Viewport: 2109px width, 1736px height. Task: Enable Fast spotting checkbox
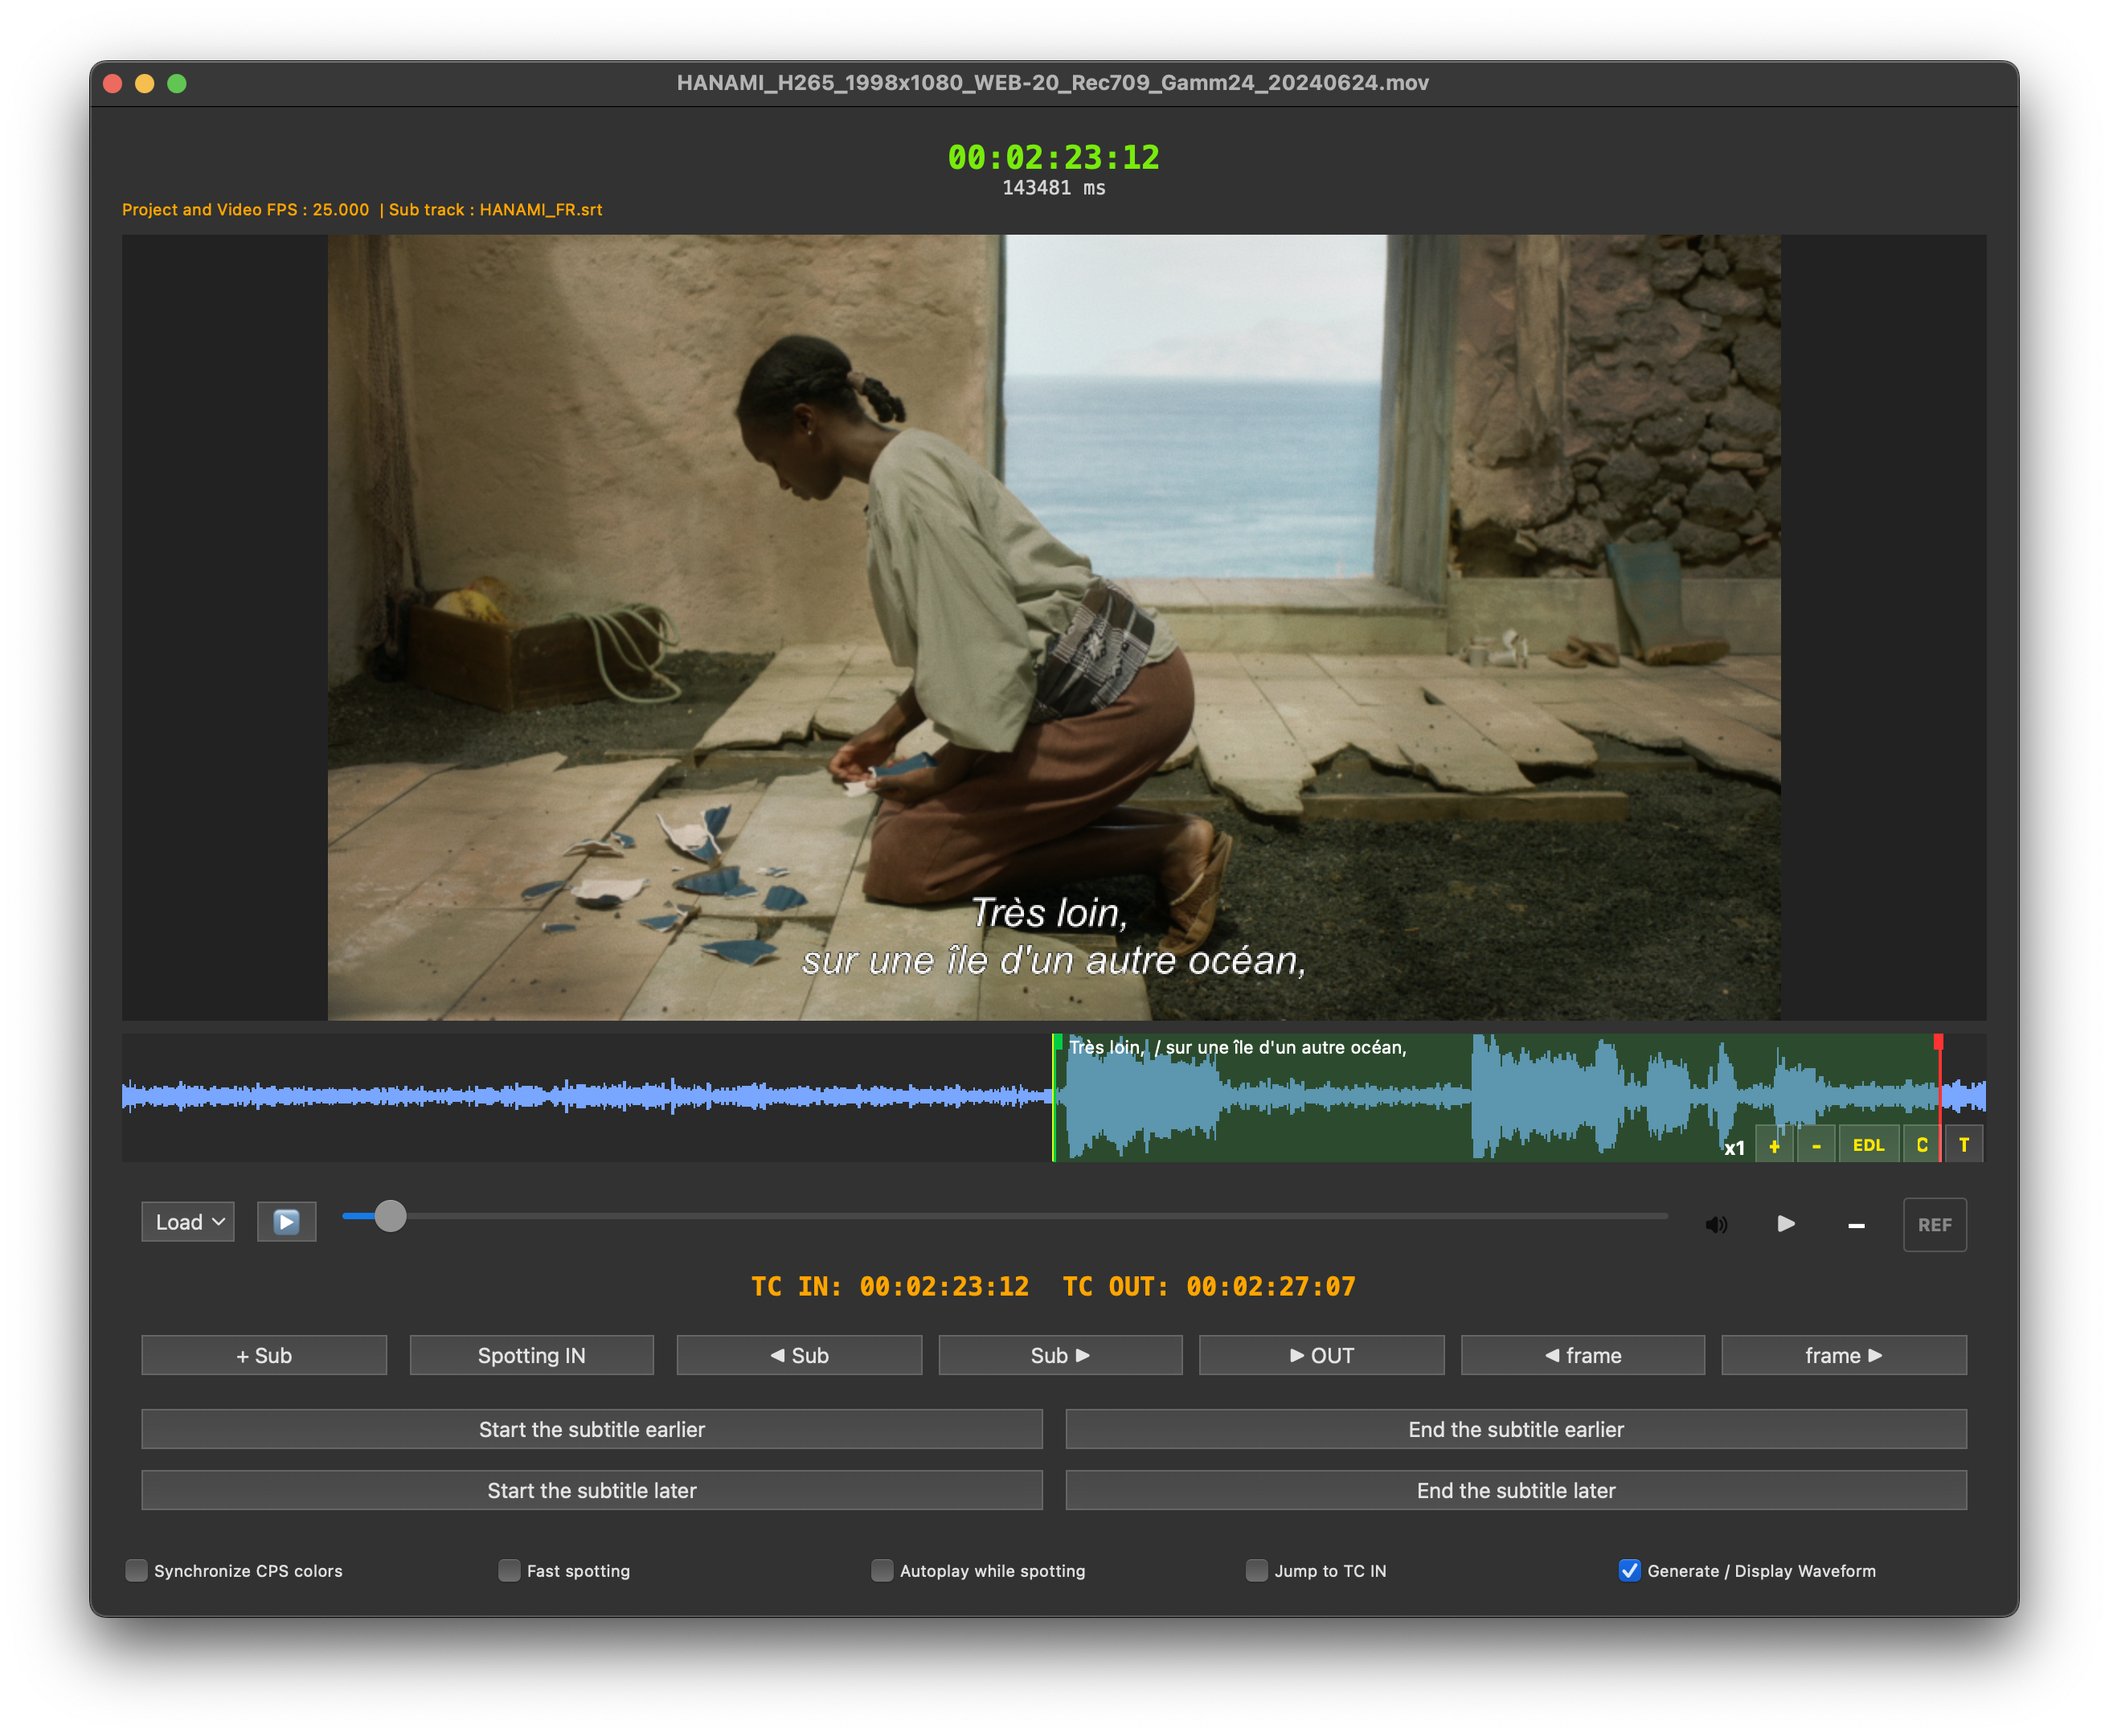(x=509, y=1571)
